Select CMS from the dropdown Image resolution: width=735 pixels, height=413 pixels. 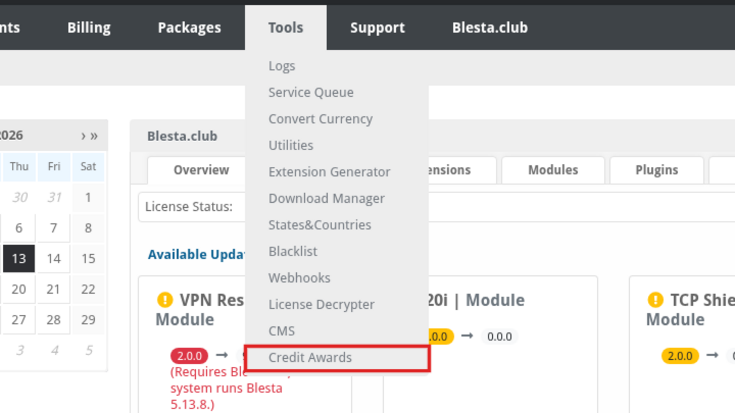(x=282, y=331)
